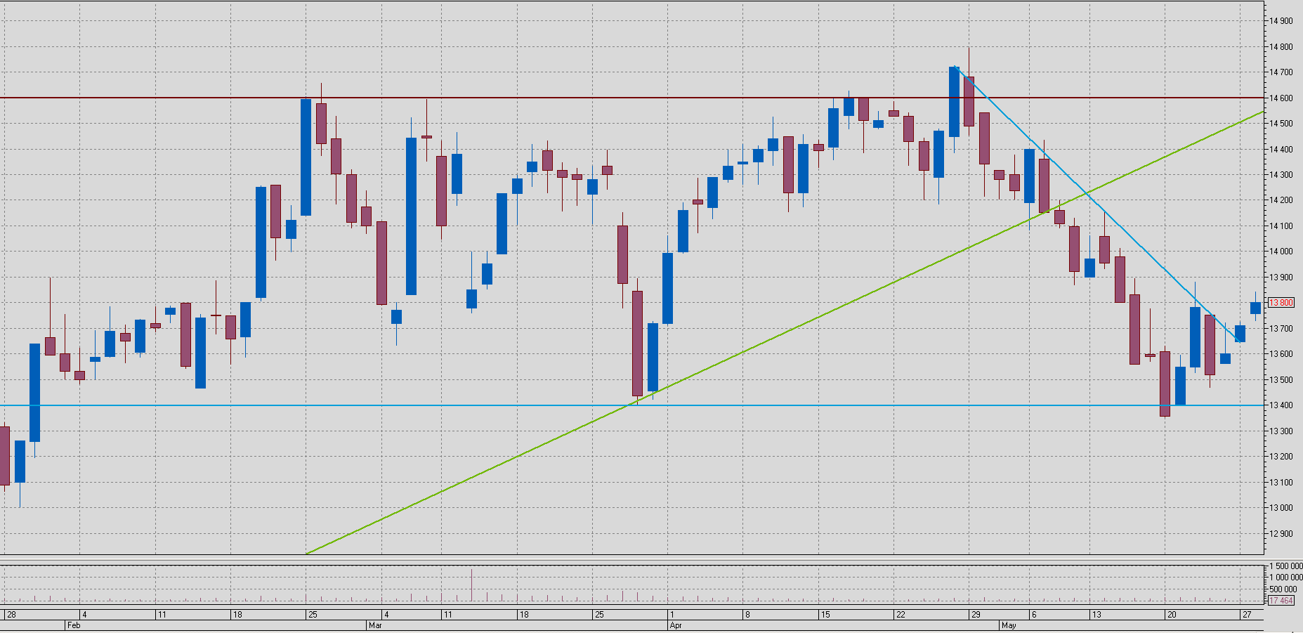Click the Mar month label
This screenshot has height=633, width=1303.
click(x=375, y=625)
